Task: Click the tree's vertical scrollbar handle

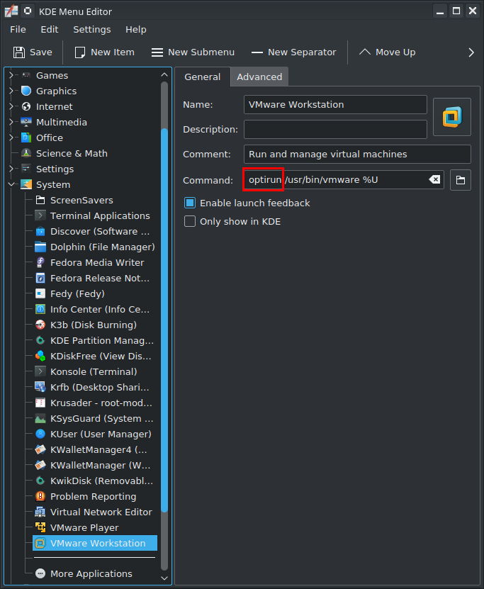Action: tap(164, 320)
